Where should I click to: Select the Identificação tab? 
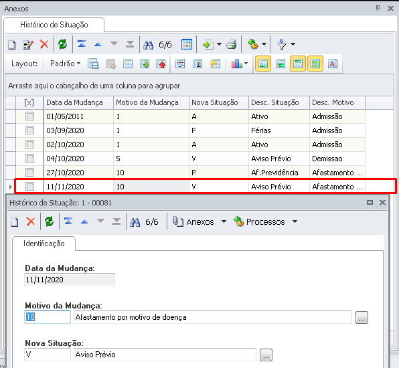(44, 244)
